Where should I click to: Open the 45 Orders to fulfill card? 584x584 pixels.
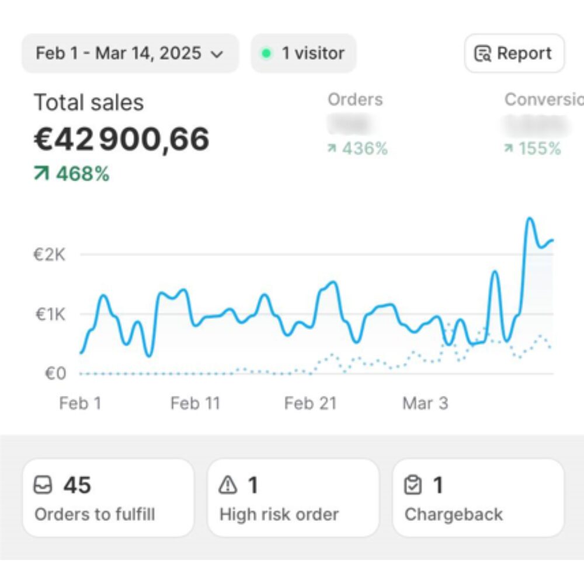pyautogui.click(x=108, y=498)
